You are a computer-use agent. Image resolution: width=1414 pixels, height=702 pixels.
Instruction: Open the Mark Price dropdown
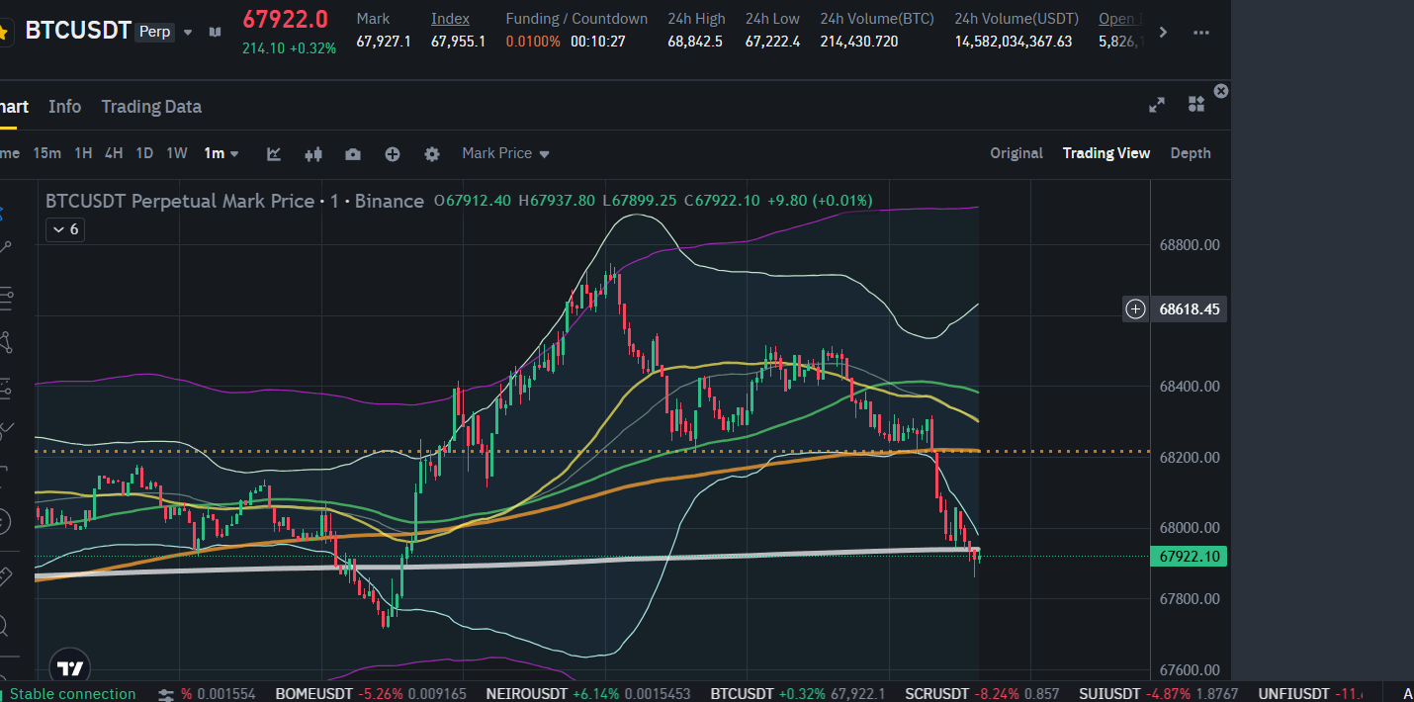[x=505, y=153]
